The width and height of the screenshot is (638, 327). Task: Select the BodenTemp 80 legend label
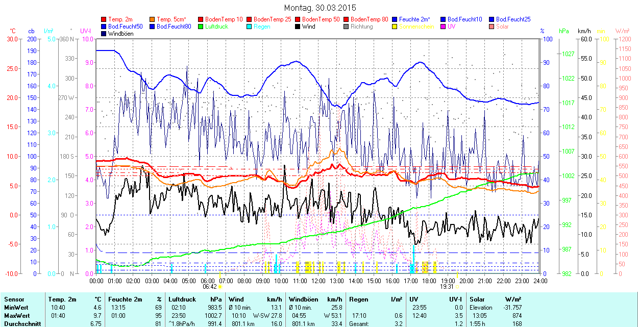point(370,19)
